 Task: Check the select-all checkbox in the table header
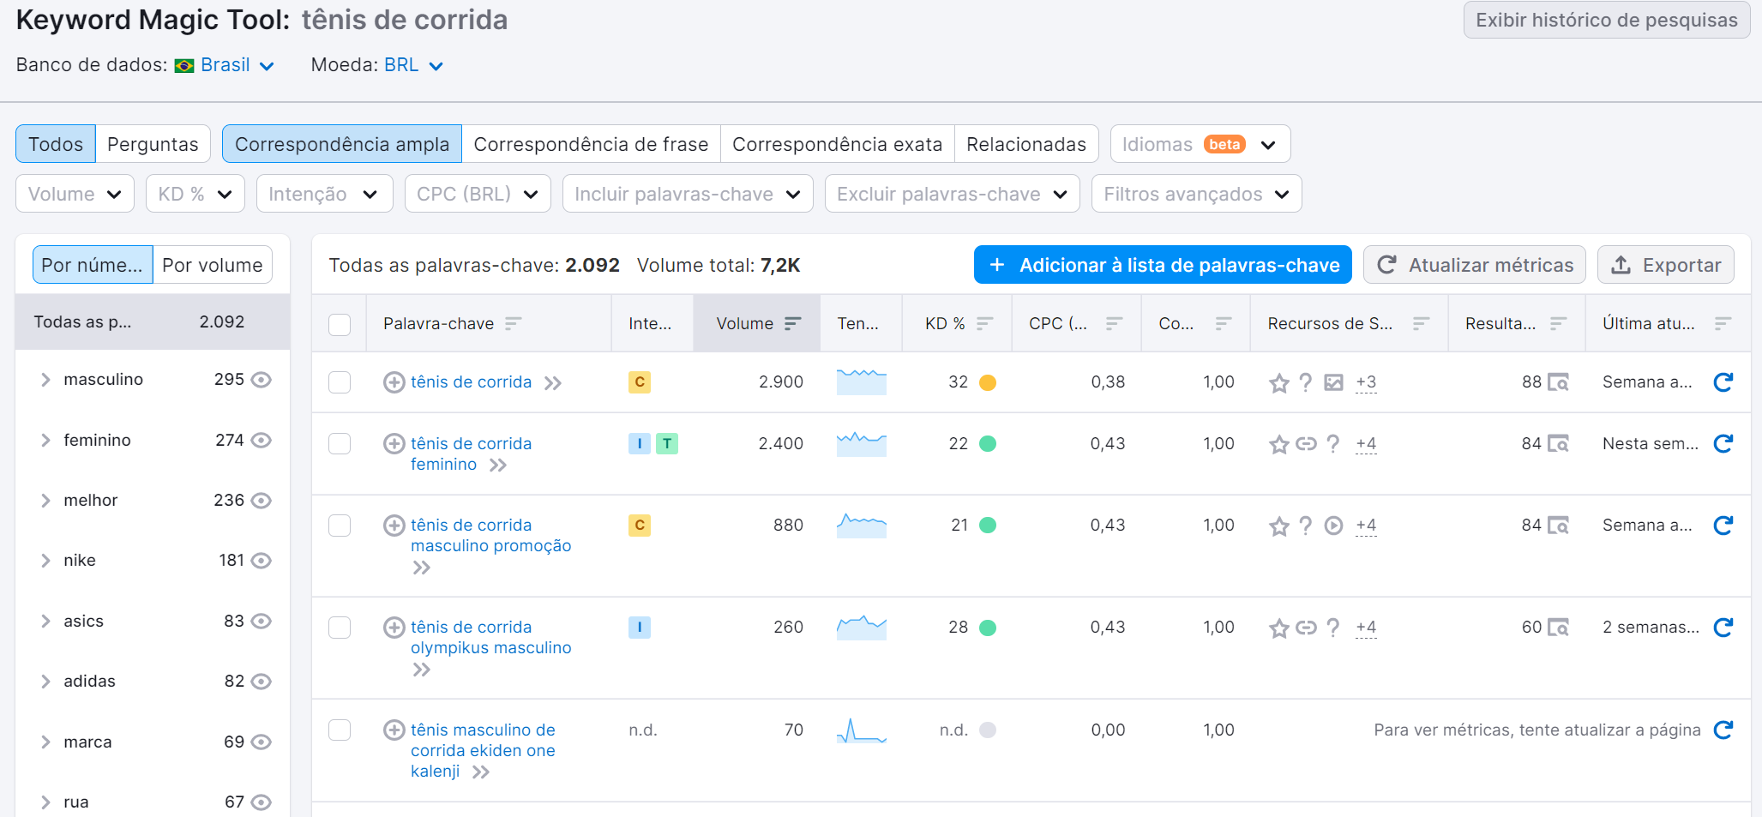340,325
